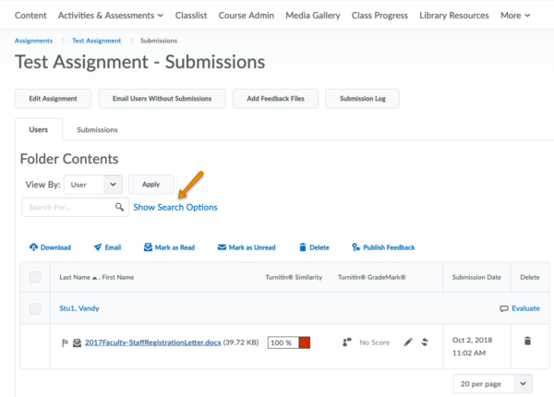Image resolution: width=554 pixels, height=397 pixels.
Task: Expand the More menu in navigation bar
Action: 515,16
